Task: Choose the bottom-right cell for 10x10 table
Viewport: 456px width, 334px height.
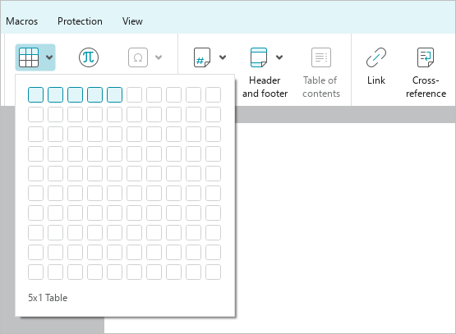Action: tap(213, 272)
